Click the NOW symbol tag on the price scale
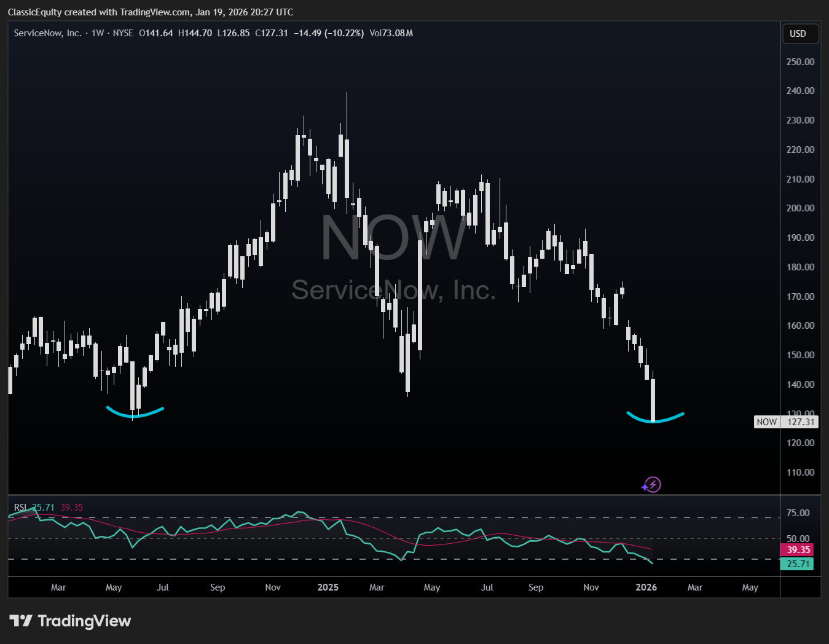The image size is (829, 644). pyautogui.click(x=766, y=422)
